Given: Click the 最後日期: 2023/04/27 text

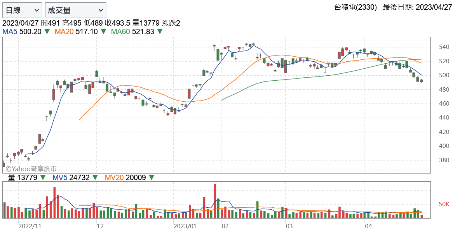Looking at the screenshot, I should (x=417, y=7).
